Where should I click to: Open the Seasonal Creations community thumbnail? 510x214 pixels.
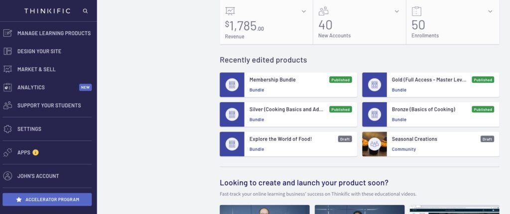coord(375,144)
